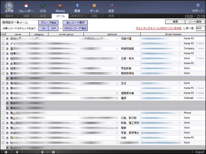This screenshot has height=154, width=206.
Task: Click the 部長、理工学研 attribute cell
Action: (130, 123)
